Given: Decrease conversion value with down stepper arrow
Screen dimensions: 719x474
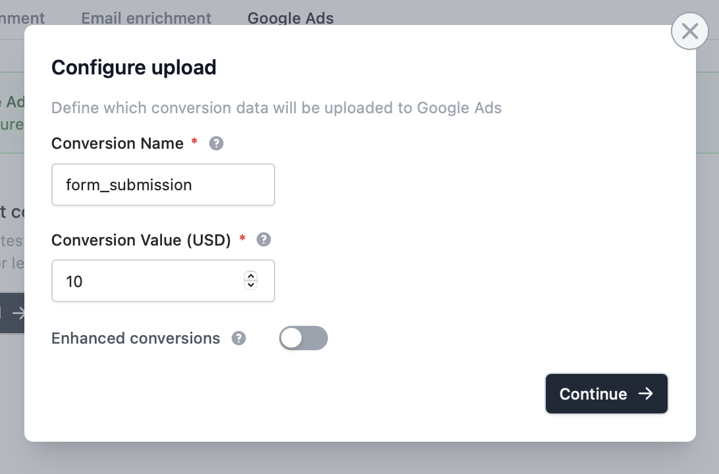Looking at the screenshot, I should [251, 285].
